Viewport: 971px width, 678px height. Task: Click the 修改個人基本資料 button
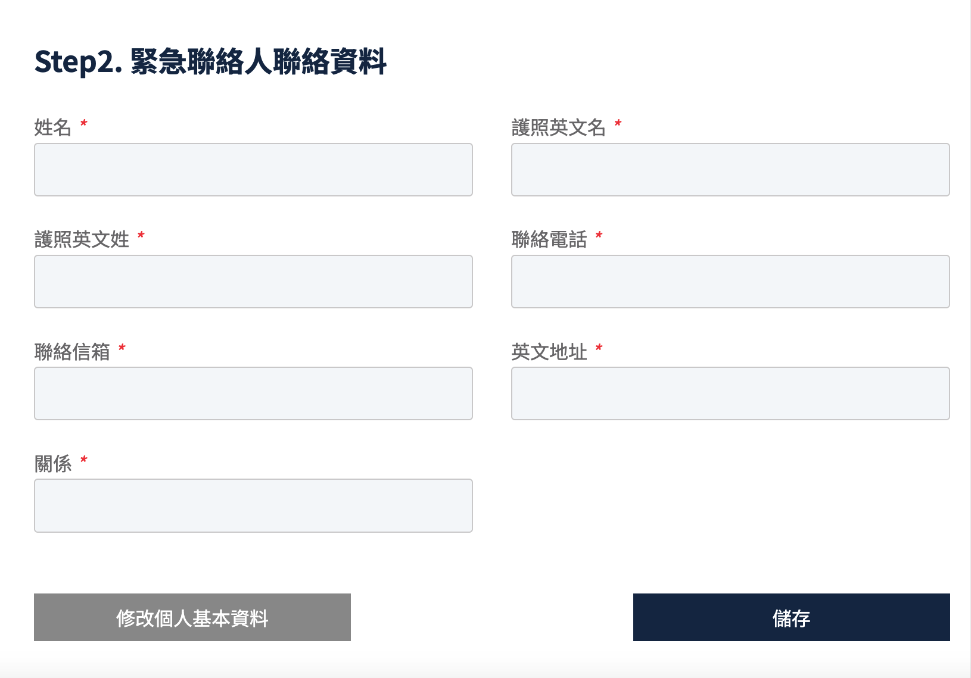point(192,617)
